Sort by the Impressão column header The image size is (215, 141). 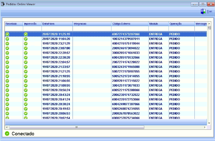(x=33, y=24)
